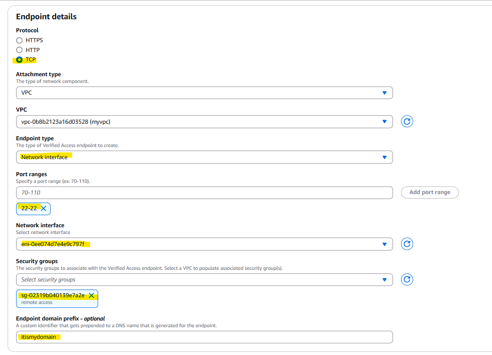Click the Network interface dropdown arrow
The image size is (492, 355).
click(384, 244)
